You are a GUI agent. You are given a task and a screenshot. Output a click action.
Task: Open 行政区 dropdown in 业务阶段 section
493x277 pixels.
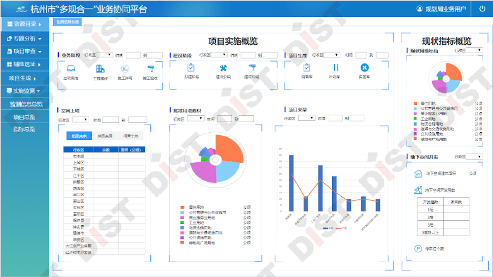98,55
